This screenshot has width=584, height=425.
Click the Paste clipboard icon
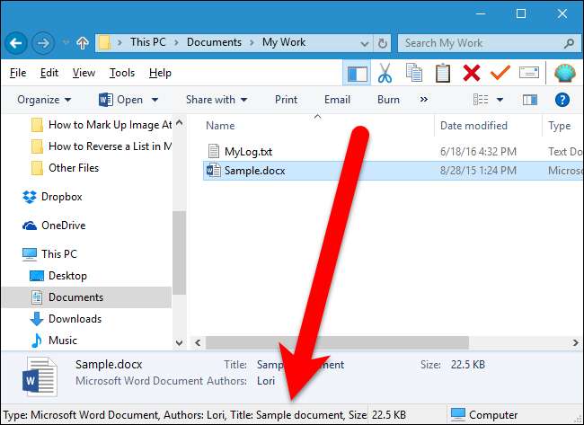tap(442, 73)
